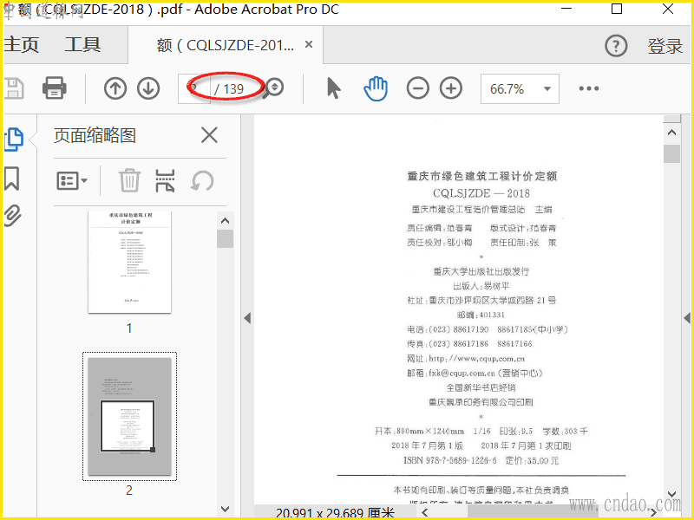Image resolution: width=694 pixels, height=520 pixels.
Task: Delete selected page with trash icon
Action: pyautogui.click(x=129, y=180)
